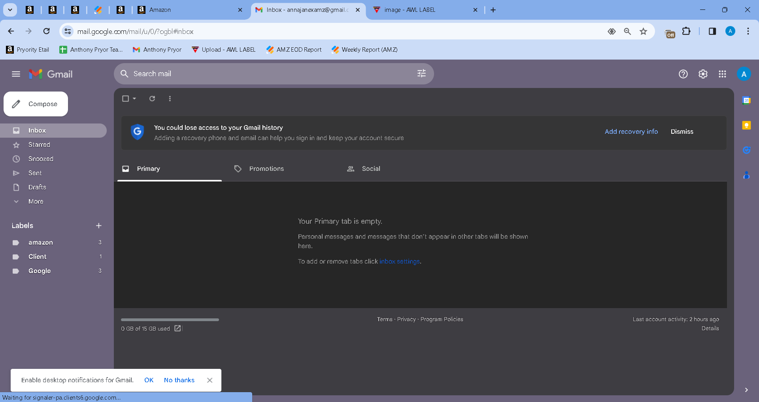Image resolution: width=759 pixels, height=402 pixels.
Task: Open the Privacy link
Action: [x=406, y=319]
